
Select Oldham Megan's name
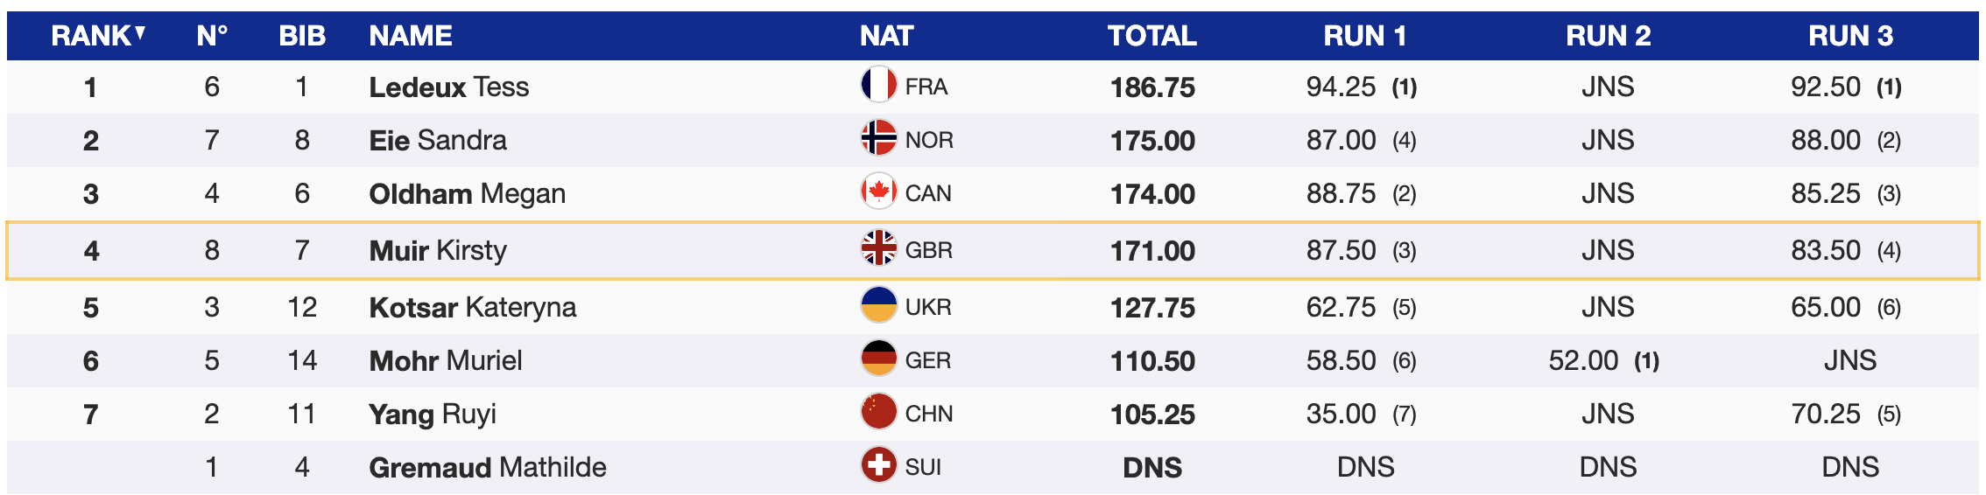point(467,194)
